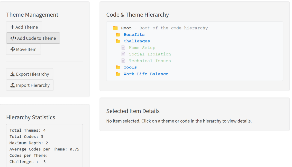The width and height of the screenshot is (292, 167).
Task: Click the Import Hierarchy button
Action: (30, 85)
